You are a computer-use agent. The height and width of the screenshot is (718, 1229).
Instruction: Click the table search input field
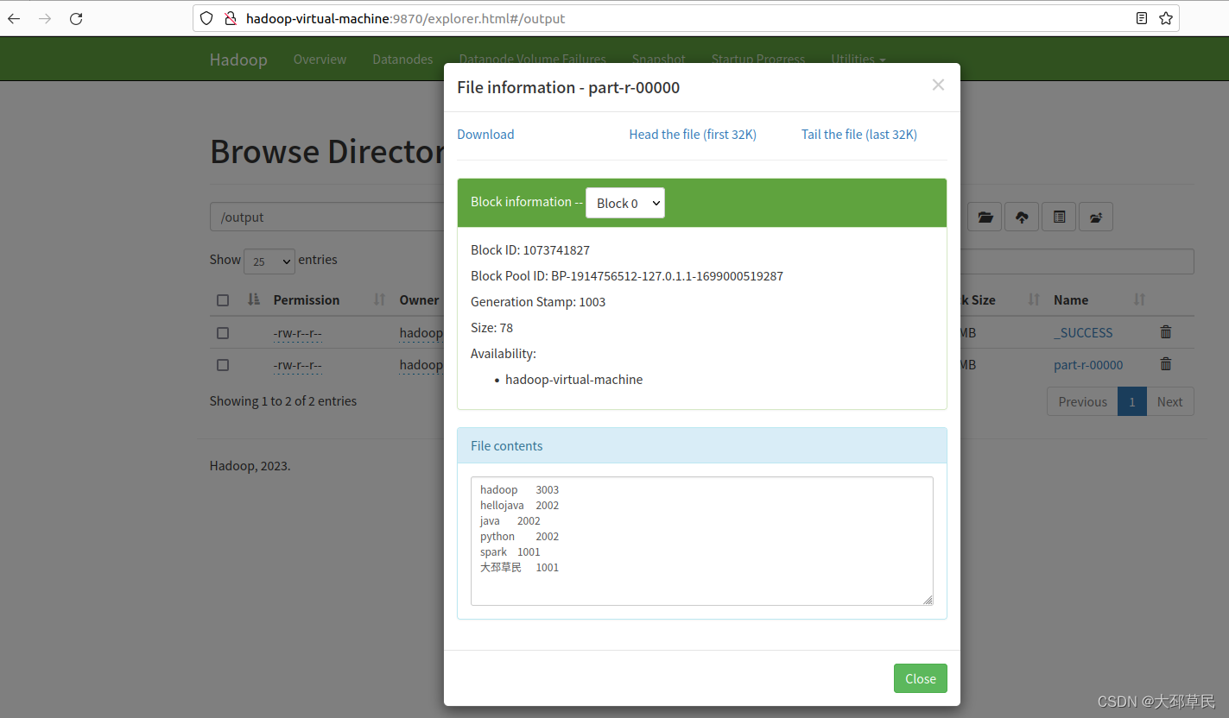pyautogui.click(x=1076, y=261)
